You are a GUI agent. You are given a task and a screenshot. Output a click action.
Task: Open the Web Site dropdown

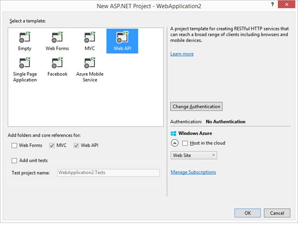pos(194,155)
